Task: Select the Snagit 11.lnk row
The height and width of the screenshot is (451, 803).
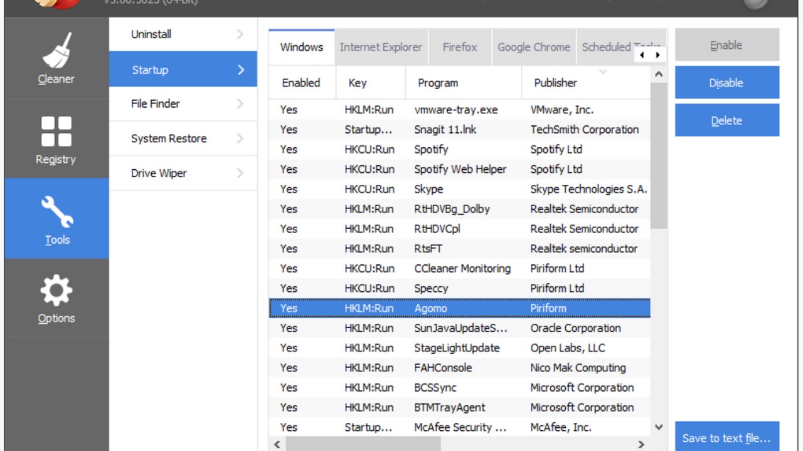Action: point(460,130)
